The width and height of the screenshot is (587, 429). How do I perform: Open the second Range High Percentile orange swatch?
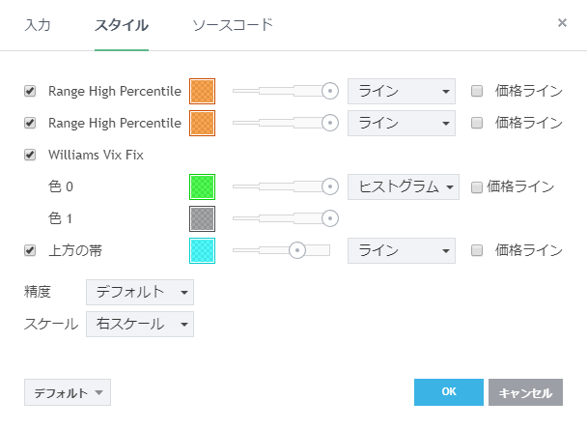pos(203,123)
